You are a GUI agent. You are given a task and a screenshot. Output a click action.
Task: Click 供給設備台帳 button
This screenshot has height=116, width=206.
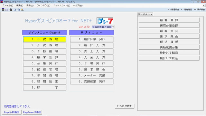[169, 47]
